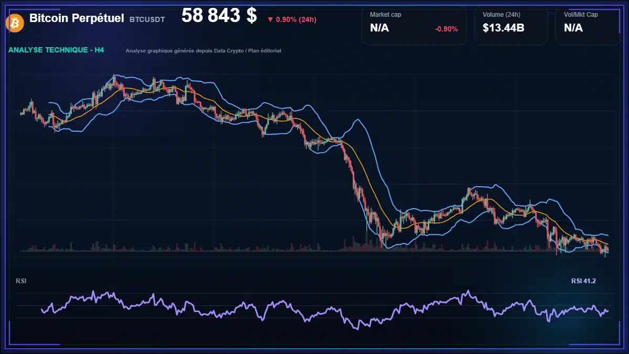The width and height of the screenshot is (629, 354).
Task: Click the Vol/Mkt Cap N/A value
Action: pyautogui.click(x=573, y=28)
